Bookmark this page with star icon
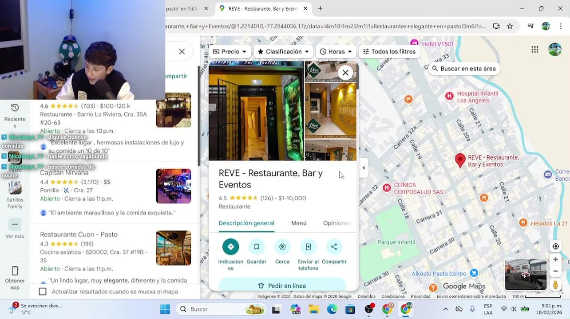The width and height of the screenshot is (570, 319). pyautogui.click(x=510, y=26)
